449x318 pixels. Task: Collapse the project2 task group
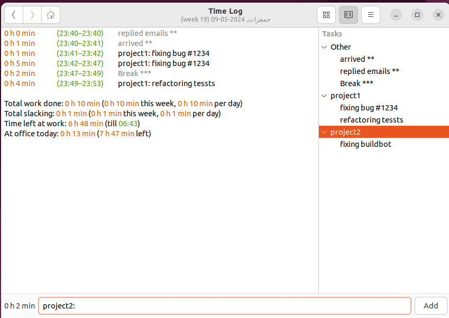click(x=324, y=132)
